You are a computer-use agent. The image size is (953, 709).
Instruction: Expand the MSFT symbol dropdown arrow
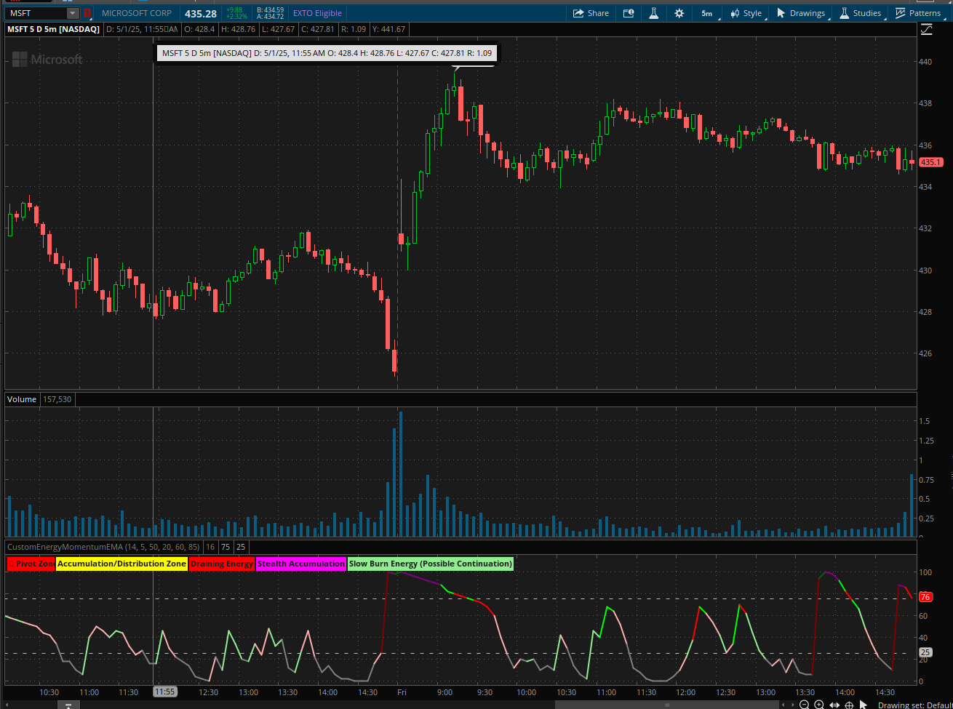click(72, 13)
